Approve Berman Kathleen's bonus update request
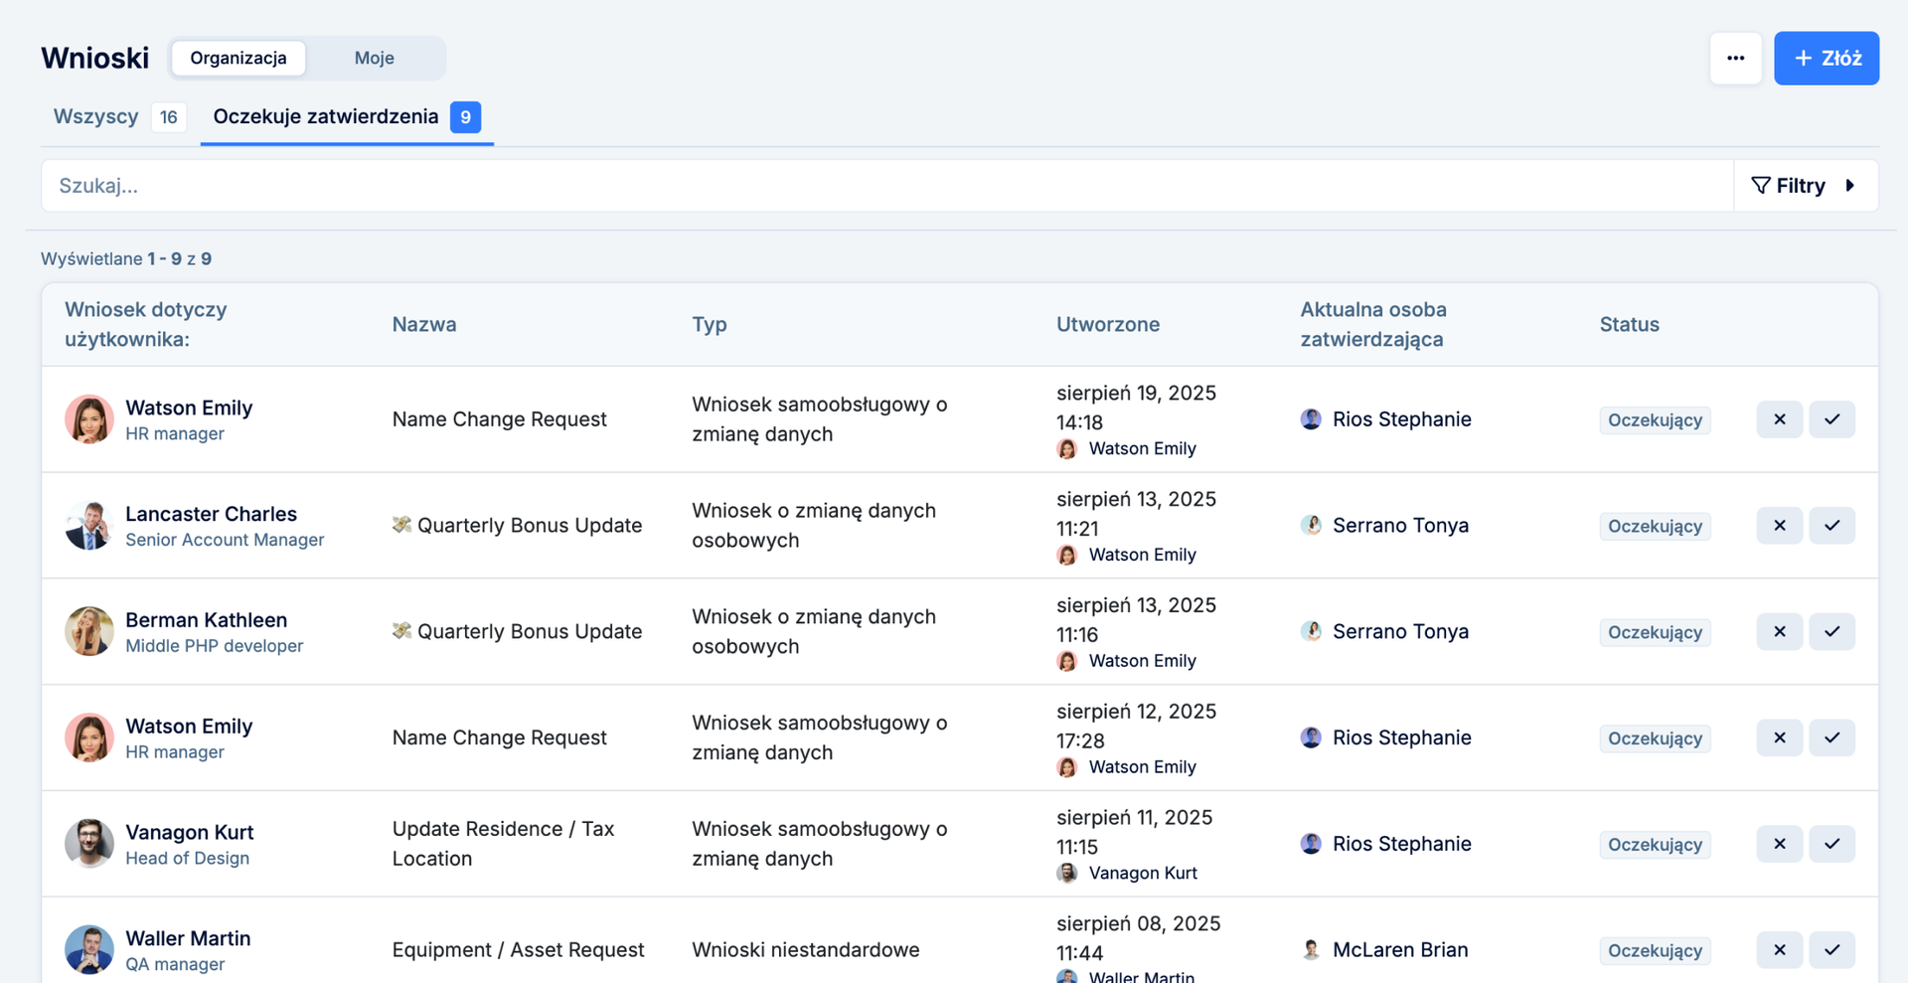Viewport: 1908px width, 983px height. [x=1831, y=631]
